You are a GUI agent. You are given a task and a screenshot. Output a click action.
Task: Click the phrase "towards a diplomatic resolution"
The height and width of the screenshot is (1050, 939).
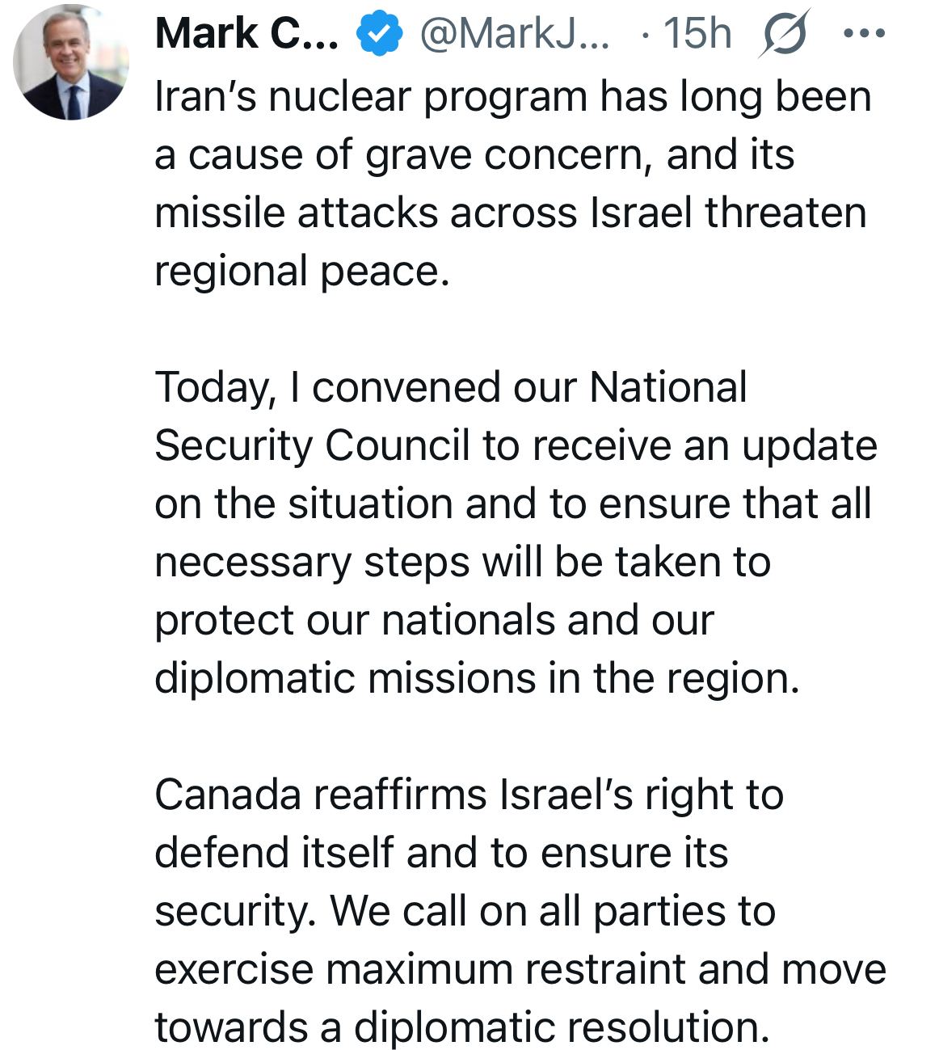coord(461,1027)
